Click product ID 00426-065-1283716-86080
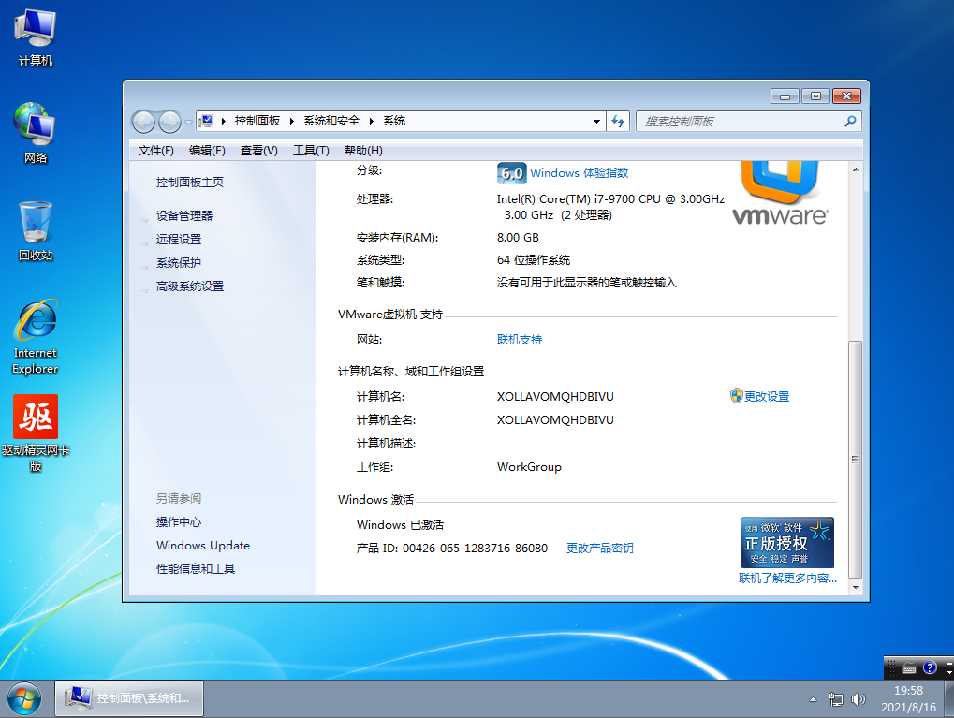Screen dimensions: 954x718 [x=476, y=549]
